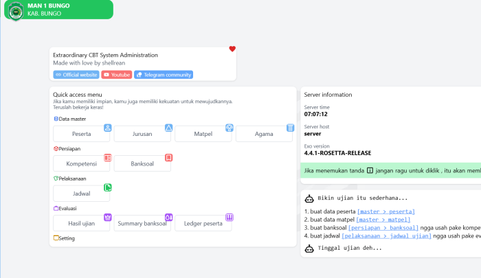Click the Jurusan card triangle icon
The image size is (481, 278).
tap(168, 128)
